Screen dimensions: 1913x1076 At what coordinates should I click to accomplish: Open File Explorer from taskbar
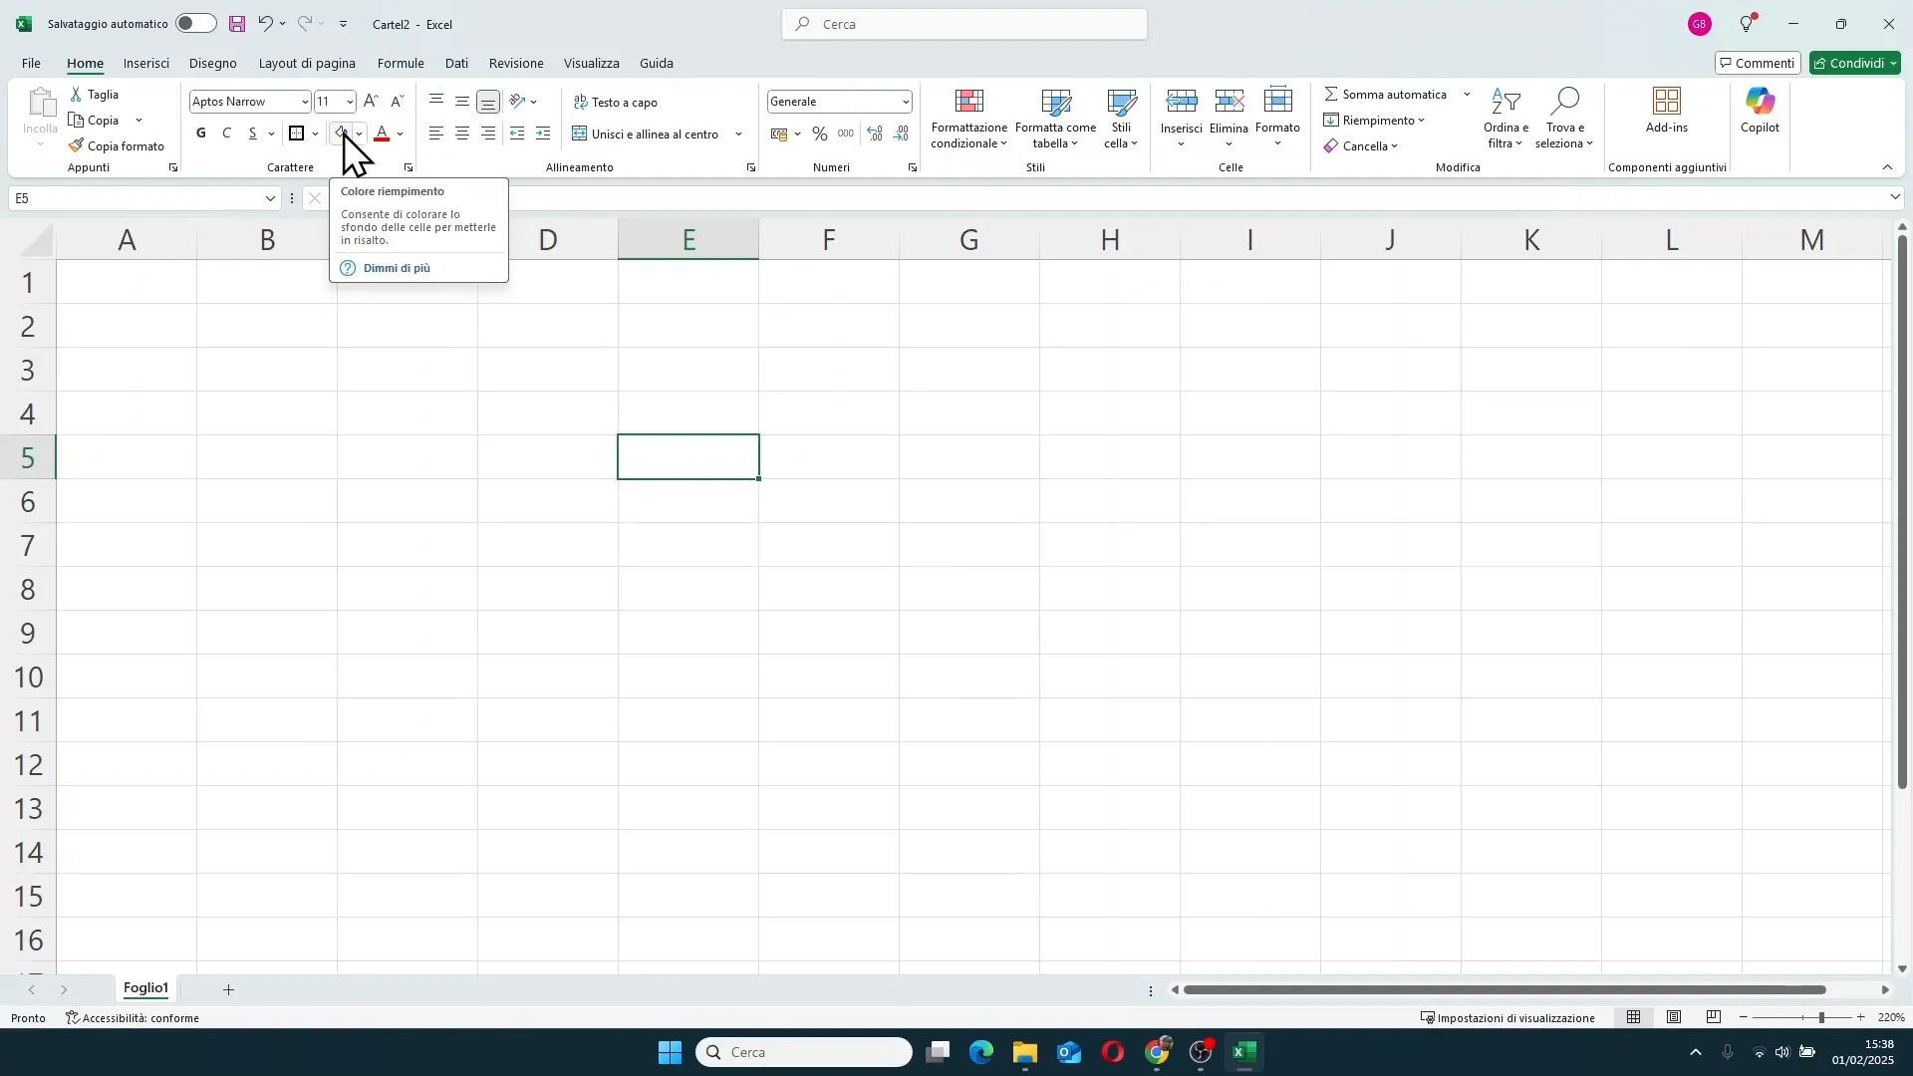click(1025, 1053)
